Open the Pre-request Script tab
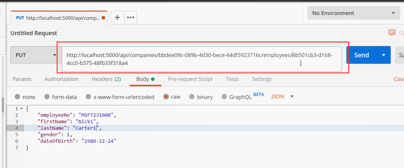The width and height of the screenshot is (404, 168). (190, 79)
